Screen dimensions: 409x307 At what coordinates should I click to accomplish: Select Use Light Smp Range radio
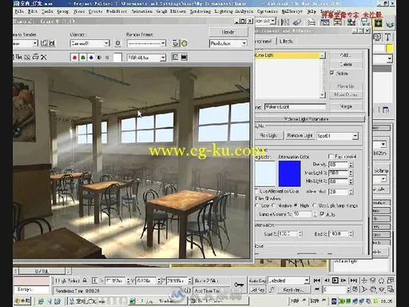[x=314, y=205]
